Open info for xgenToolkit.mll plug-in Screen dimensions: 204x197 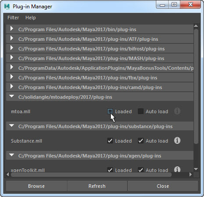click(x=177, y=169)
